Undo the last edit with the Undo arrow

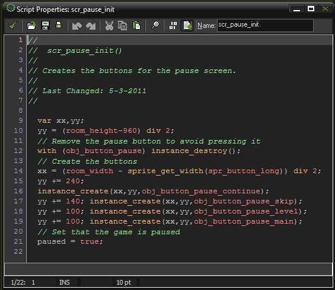tap(77, 26)
